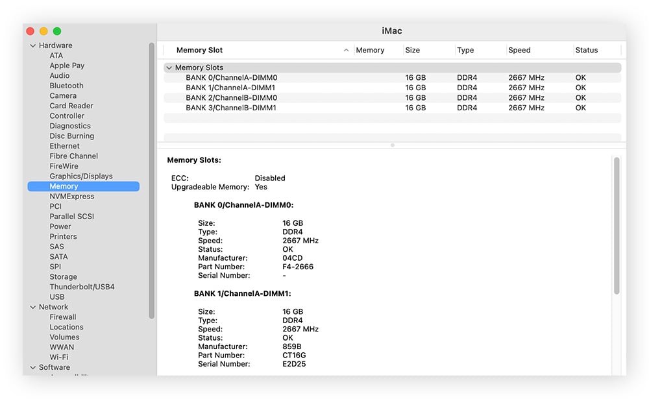Open the Camera hardware entry
The image size is (649, 399).
tap(63, 95)
